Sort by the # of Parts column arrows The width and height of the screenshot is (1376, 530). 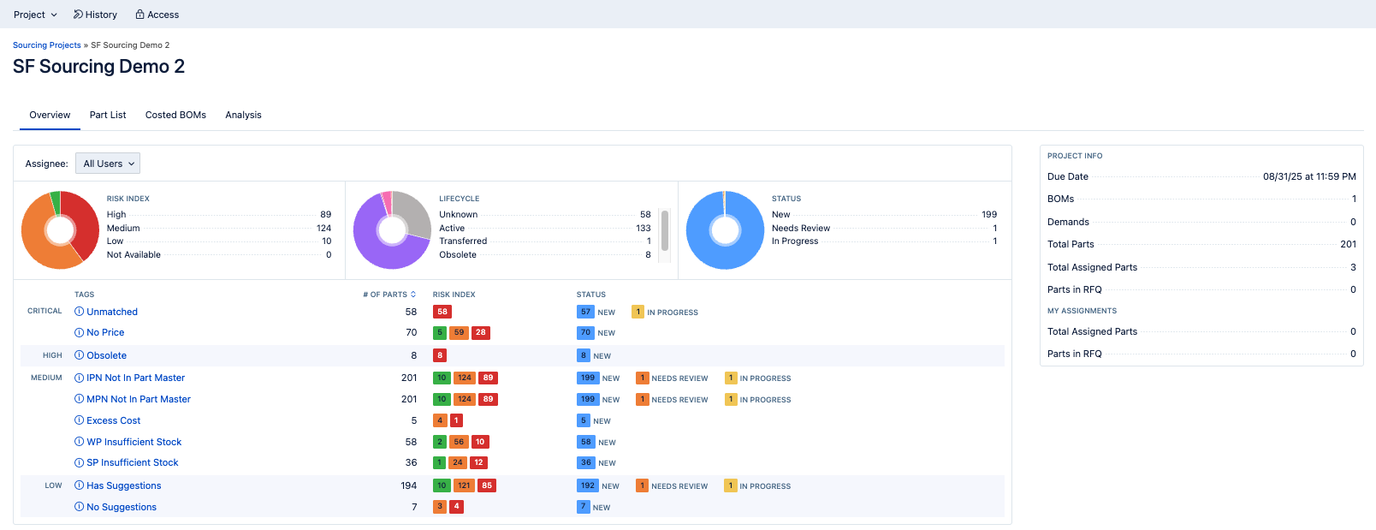pos(413,295)
